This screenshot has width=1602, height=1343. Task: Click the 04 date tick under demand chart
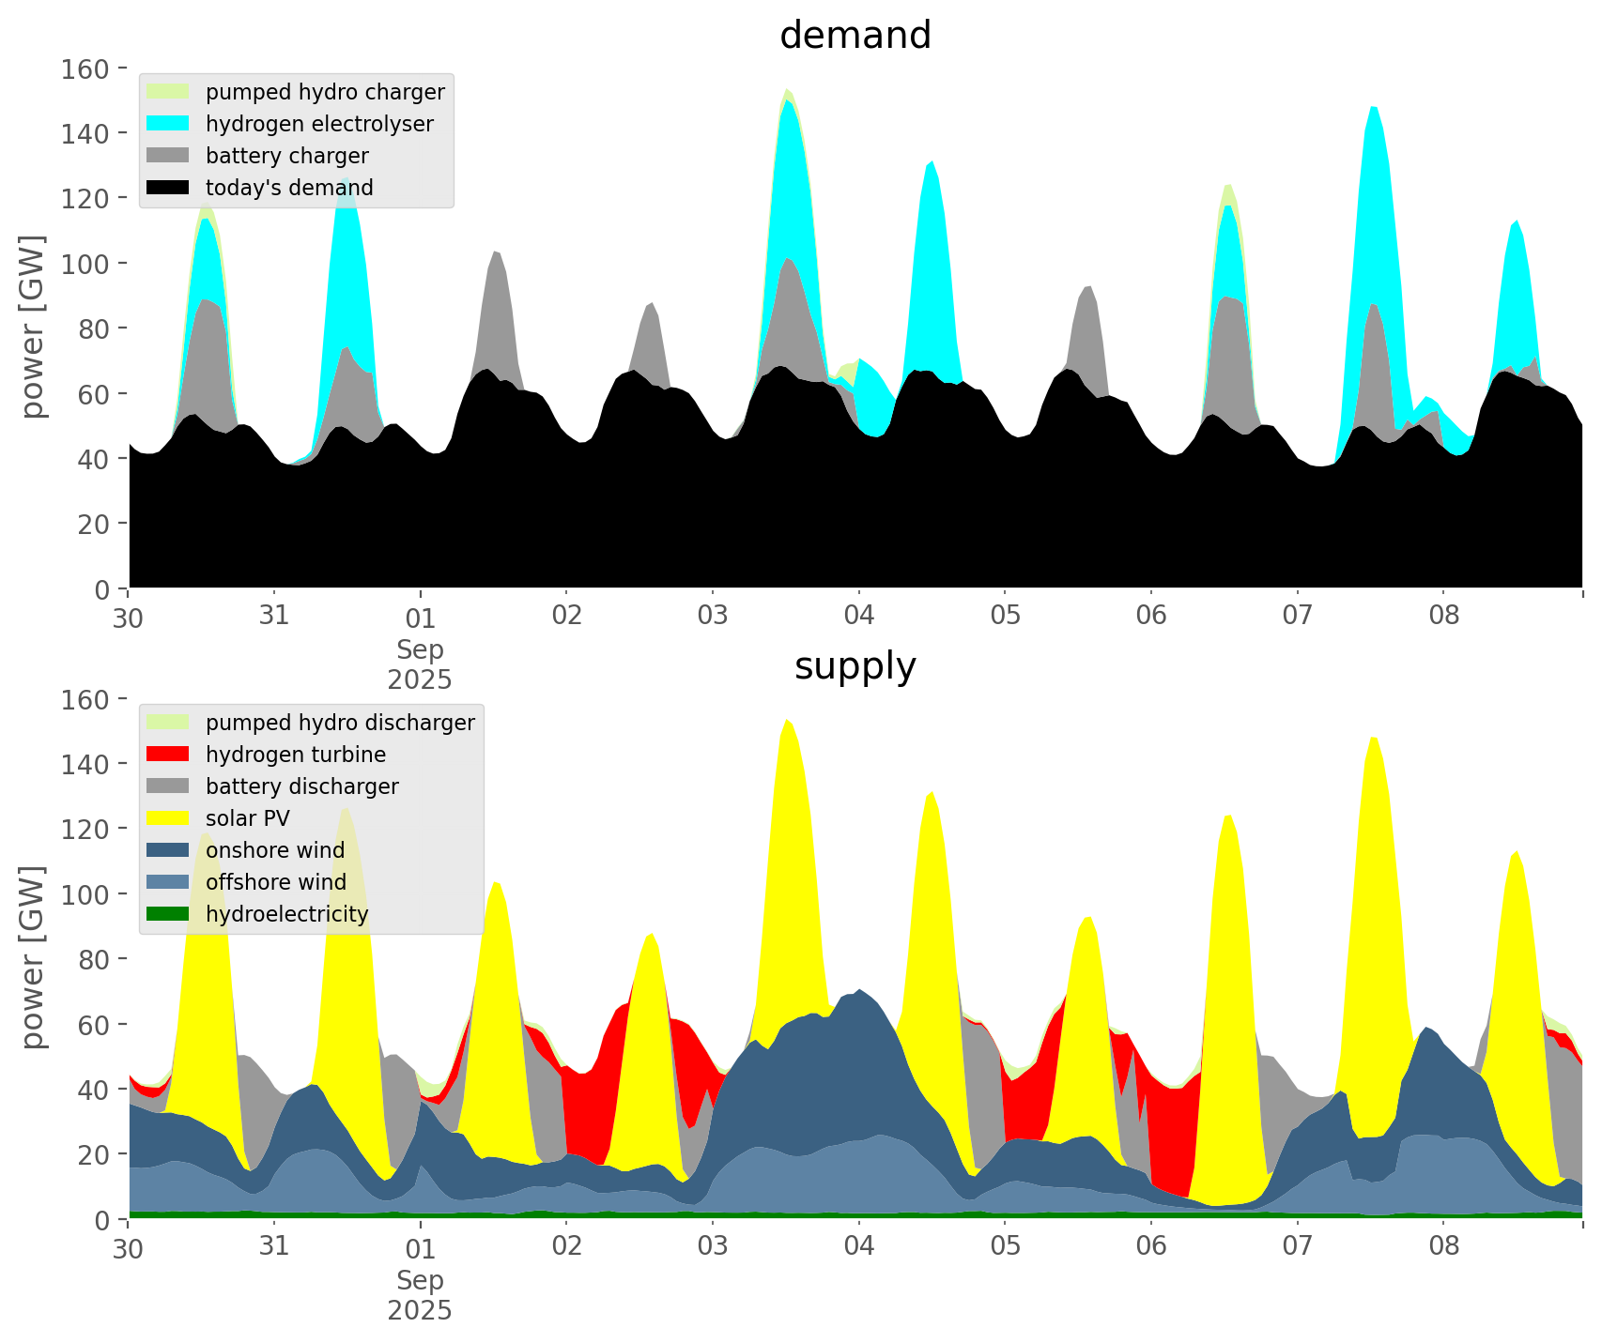(858, 617)
